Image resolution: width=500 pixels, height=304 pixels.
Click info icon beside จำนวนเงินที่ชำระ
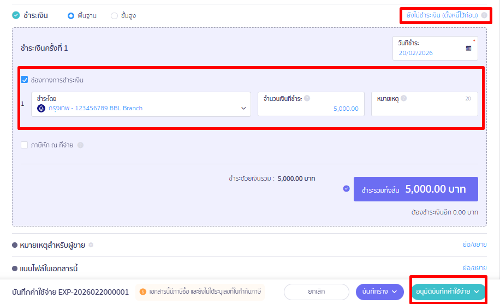click(307, 99)
